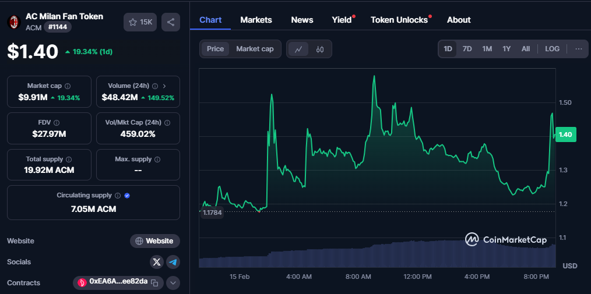Click the share icon button
Viewport: 591px width, 294px height.
(x=171, y=22)
